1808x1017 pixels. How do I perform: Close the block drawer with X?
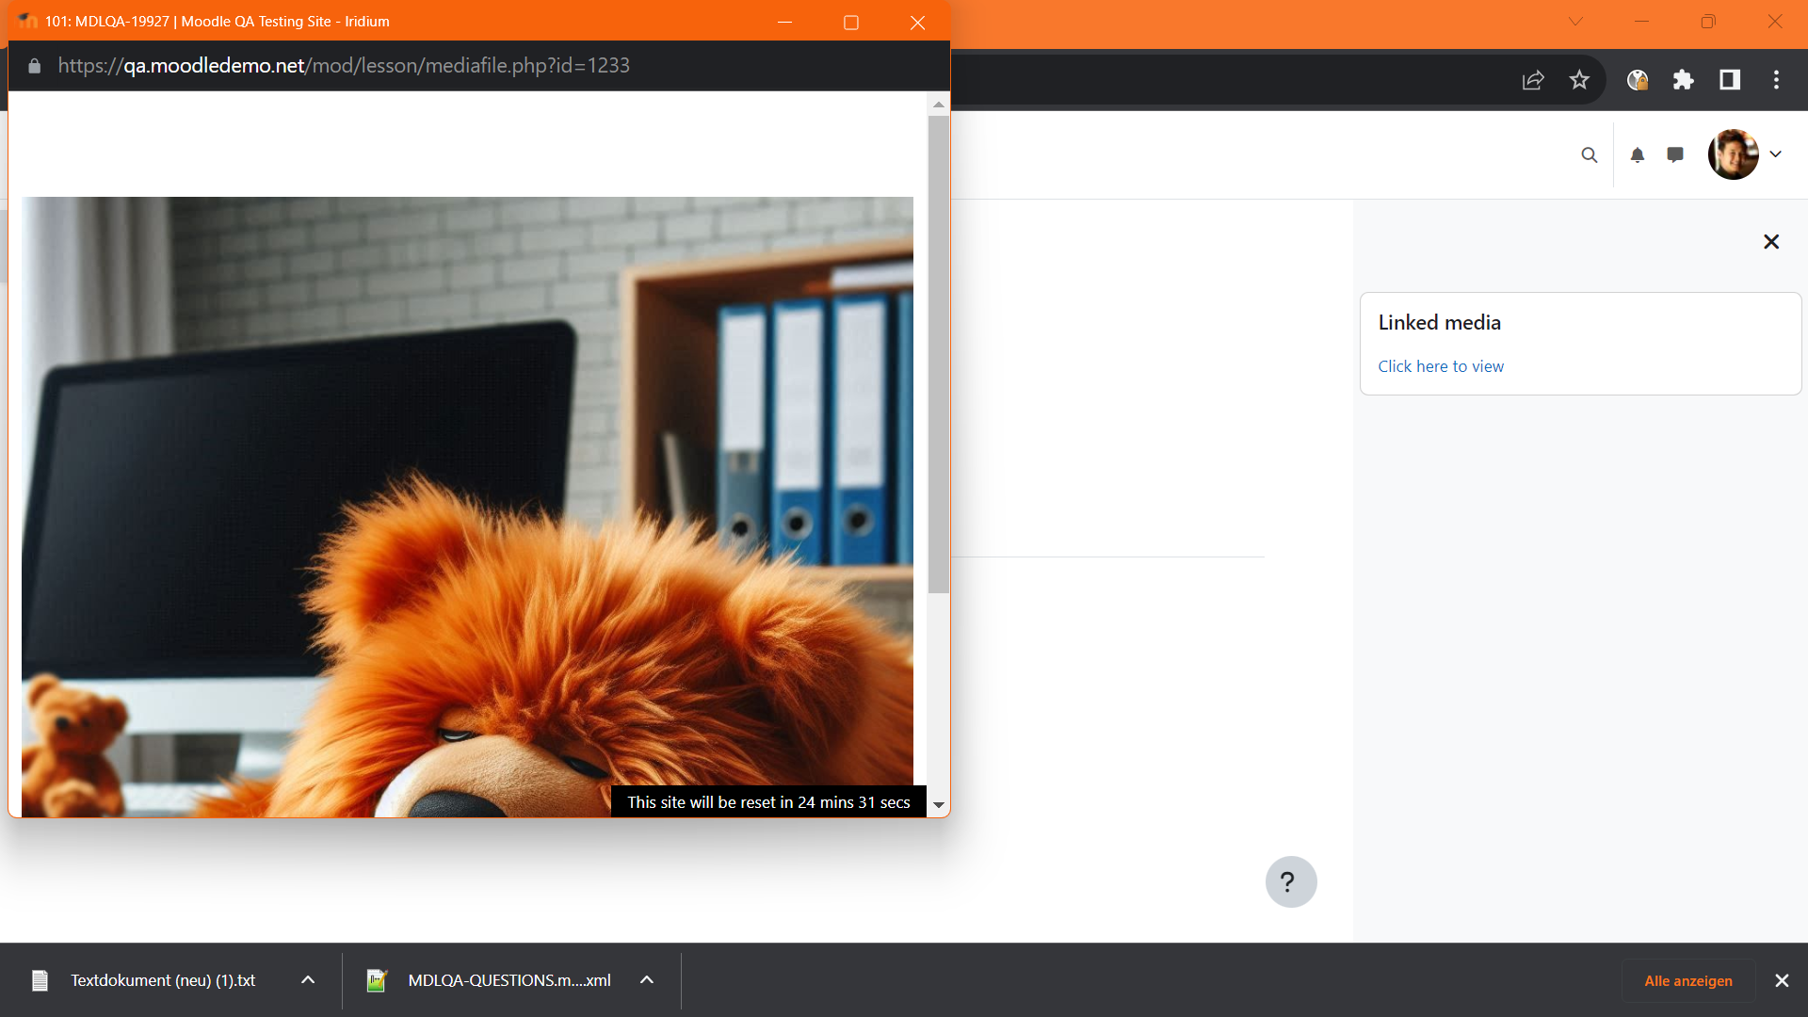[x=1771, y=242]
